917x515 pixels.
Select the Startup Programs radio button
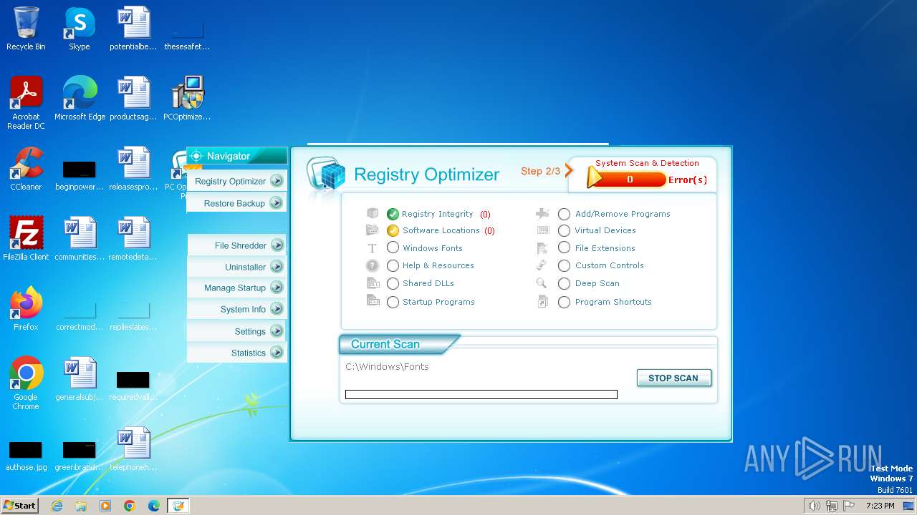[x=393, y=302]
